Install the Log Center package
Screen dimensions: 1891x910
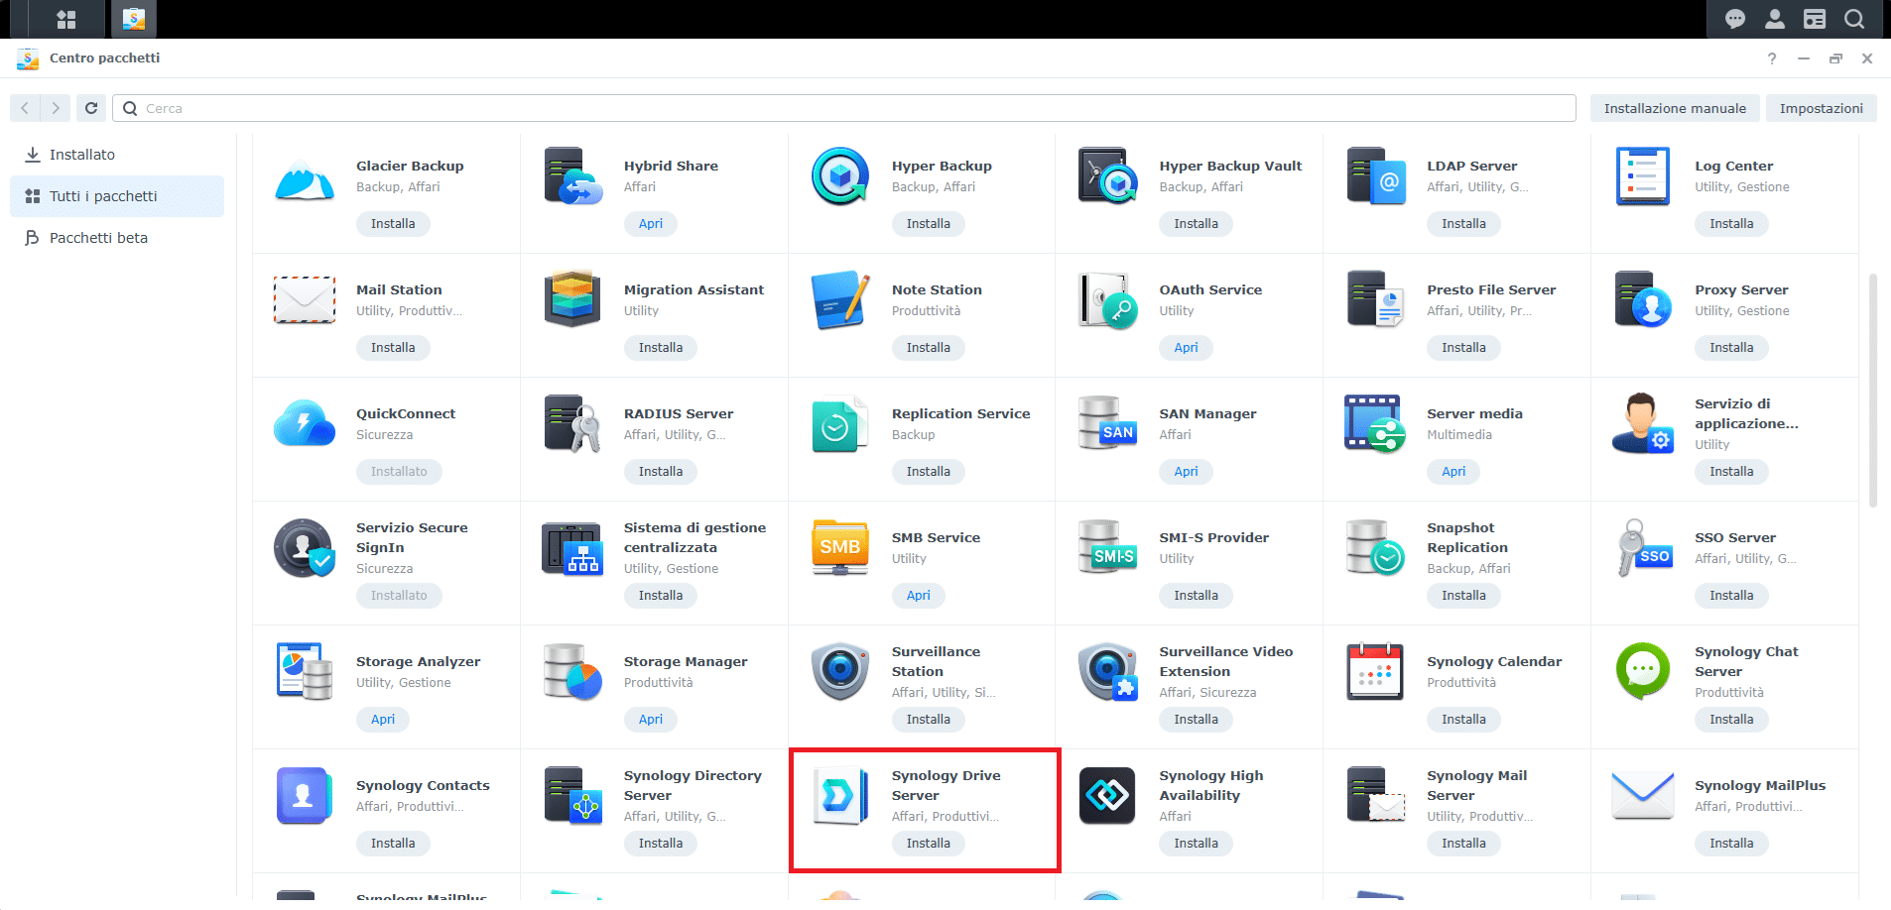(x=1731, y=224)
